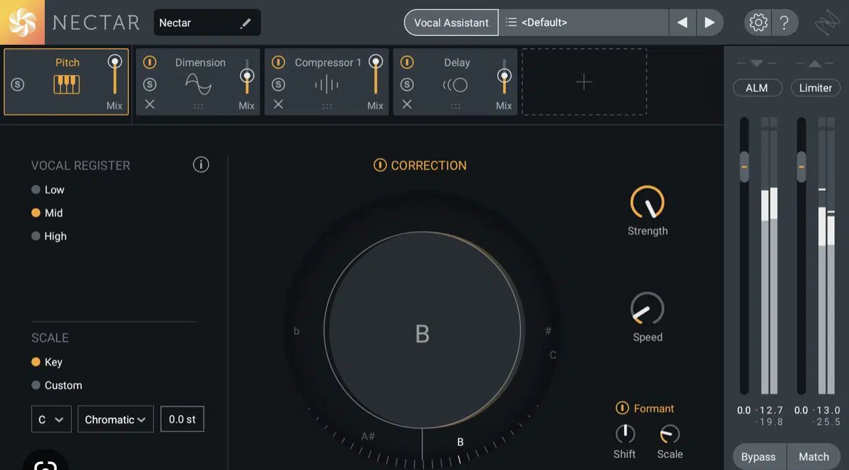
Task: Open the Chromatic scale type dropdown
Action: [116, 419]
